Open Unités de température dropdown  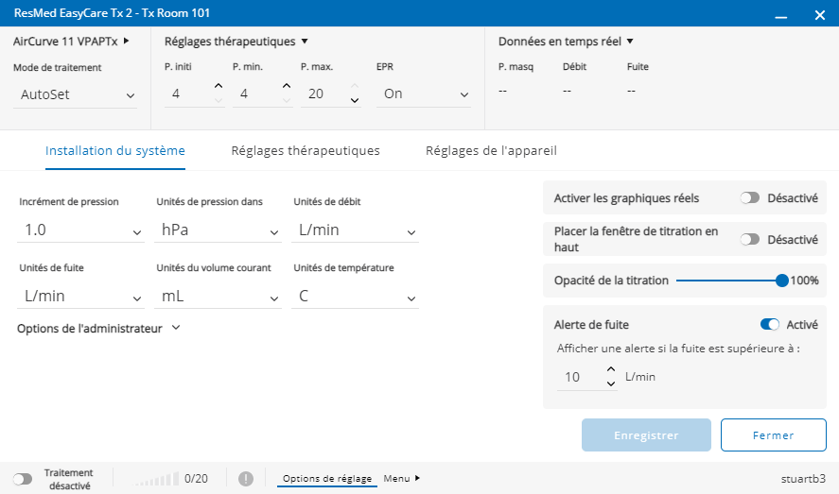pos(355,296)
